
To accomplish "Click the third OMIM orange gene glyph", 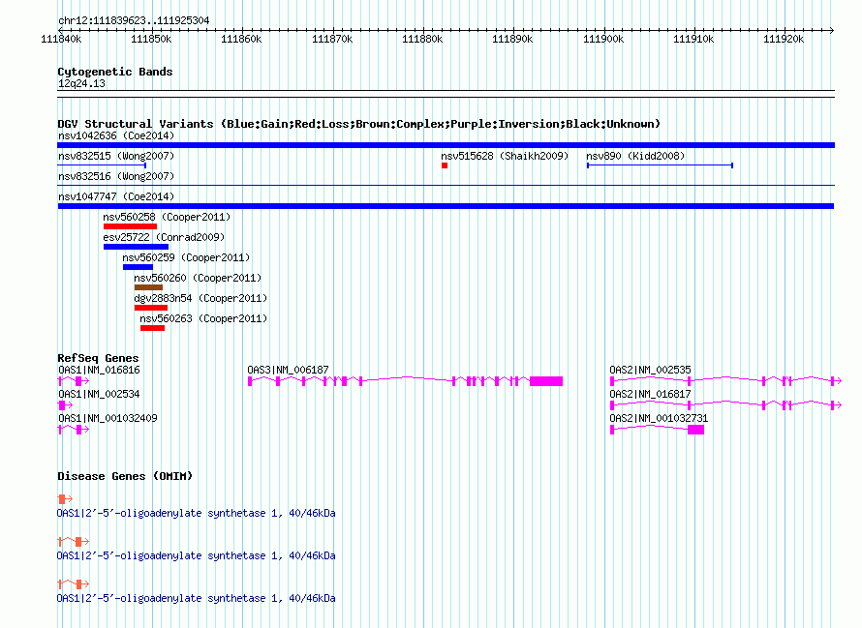I will tap(74, 584).
